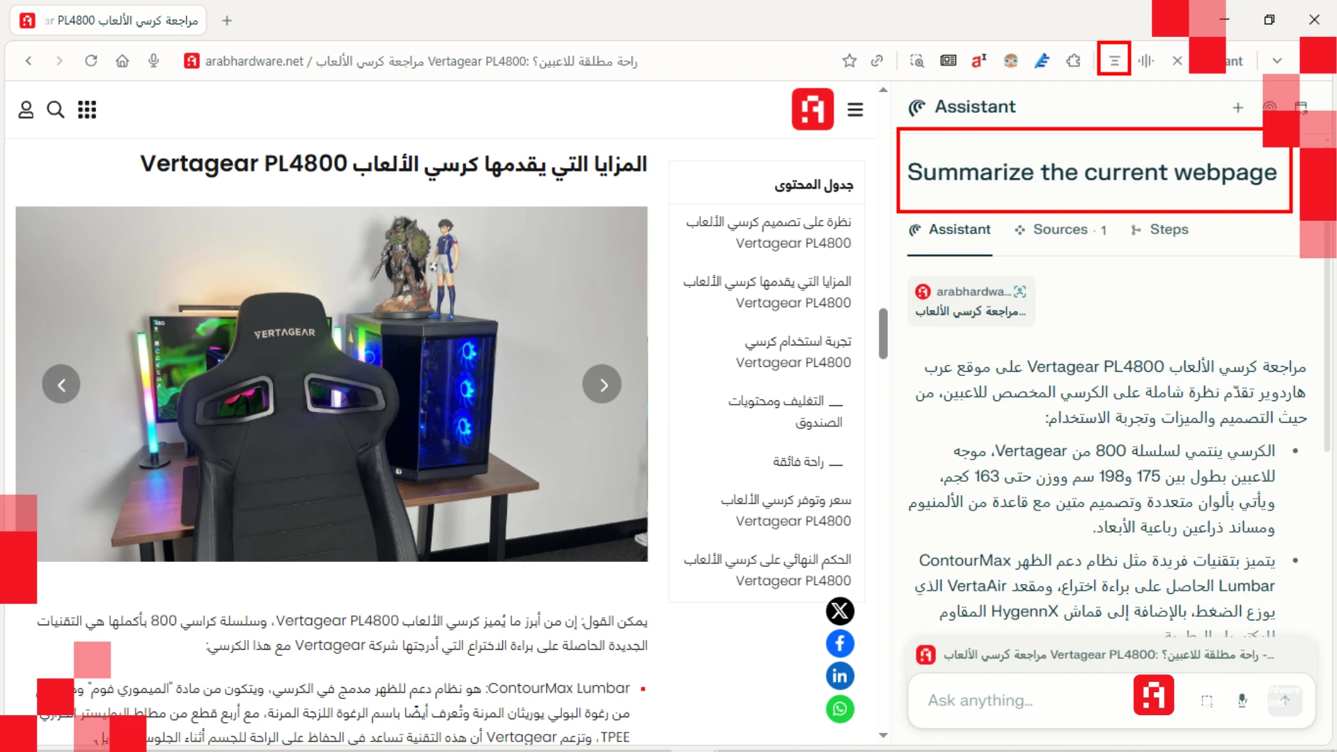Start a new assistant chat with the plus
The image size is (1337, 752).
[x=1238, y=107]
